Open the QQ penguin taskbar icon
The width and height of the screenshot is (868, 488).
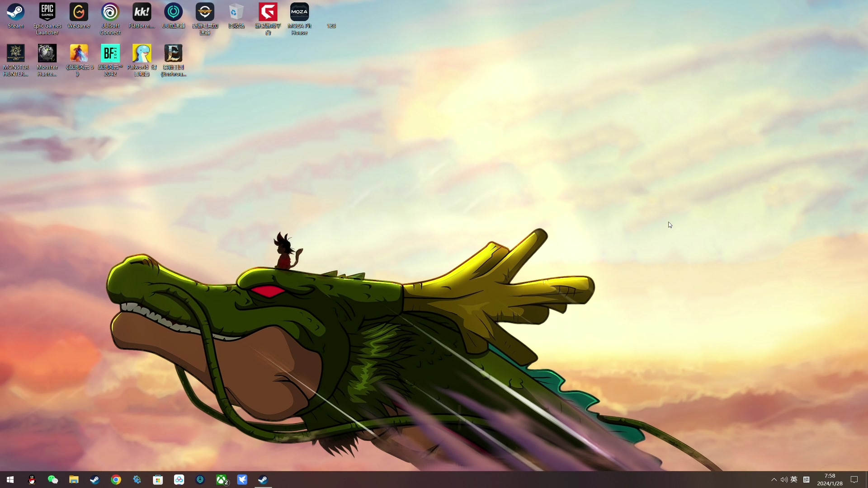click(x=32, y=479)
